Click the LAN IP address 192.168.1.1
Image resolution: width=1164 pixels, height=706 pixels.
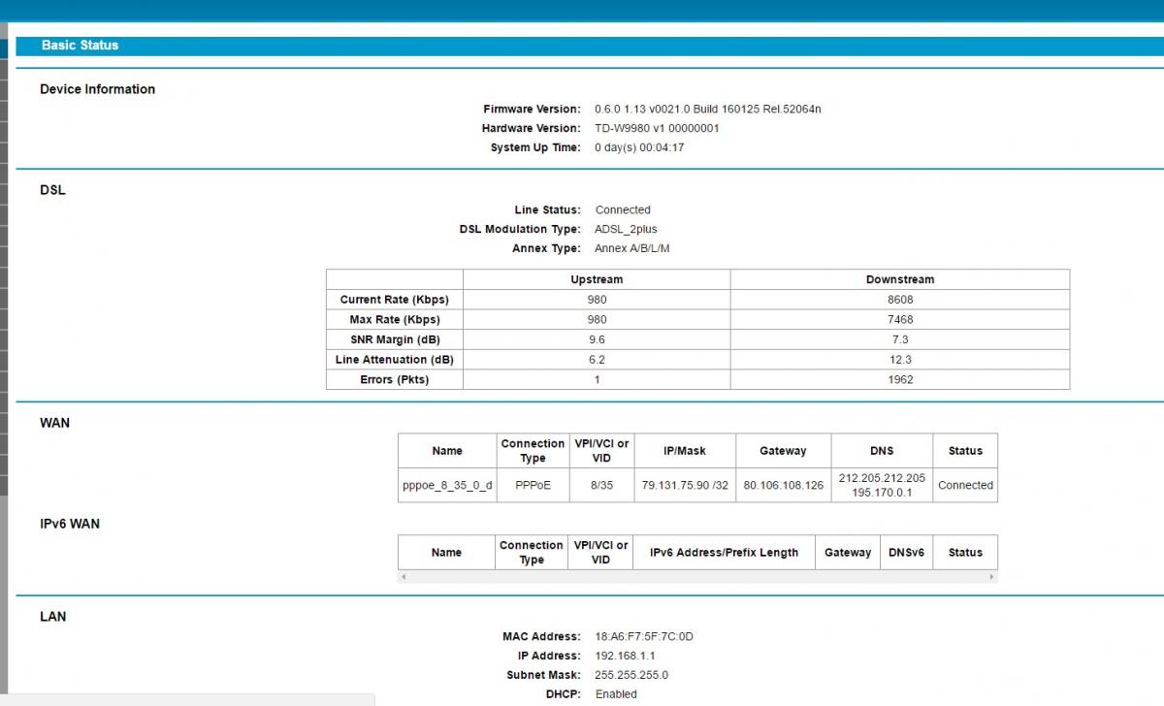pyautogui.click(x=625, y=657)
